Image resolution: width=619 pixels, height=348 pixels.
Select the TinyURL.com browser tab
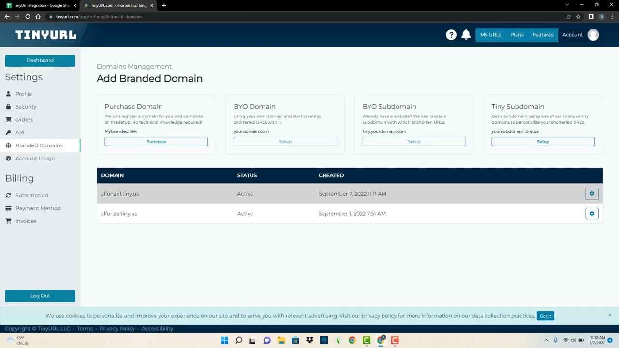coord(119,5)
